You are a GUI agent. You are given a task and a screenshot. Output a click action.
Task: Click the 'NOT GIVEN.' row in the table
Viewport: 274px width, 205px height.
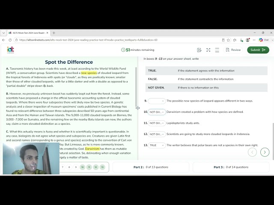coord(206,88)
